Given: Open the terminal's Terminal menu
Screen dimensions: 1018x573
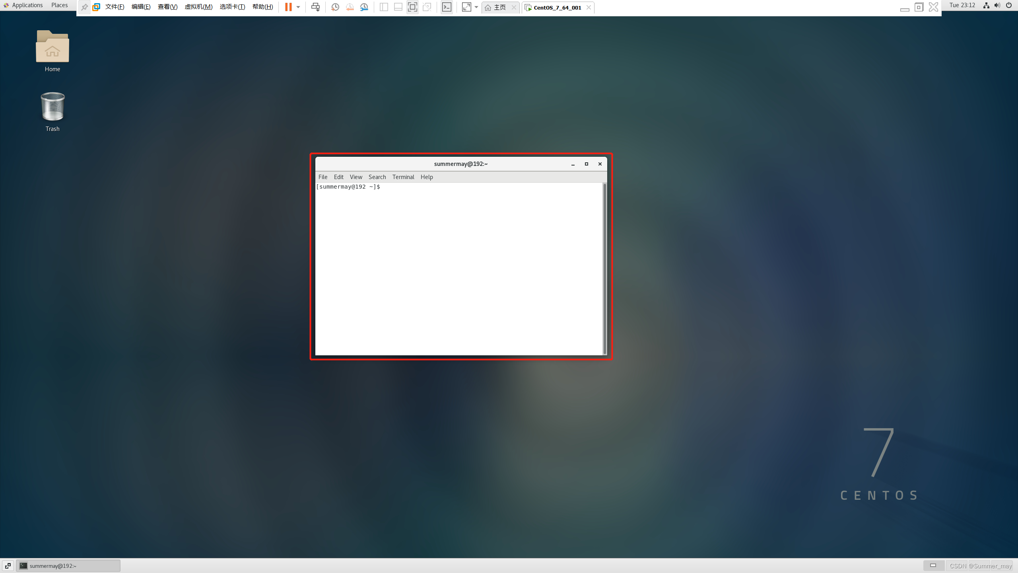Looking at the screenshot, I should 403,177.
